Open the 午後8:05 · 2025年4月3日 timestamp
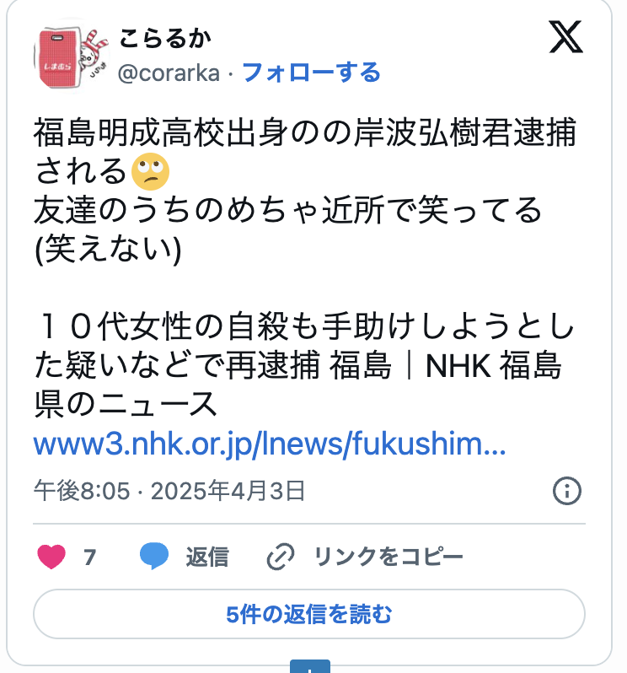The image size is (627, 673). [x=169, y=491]
